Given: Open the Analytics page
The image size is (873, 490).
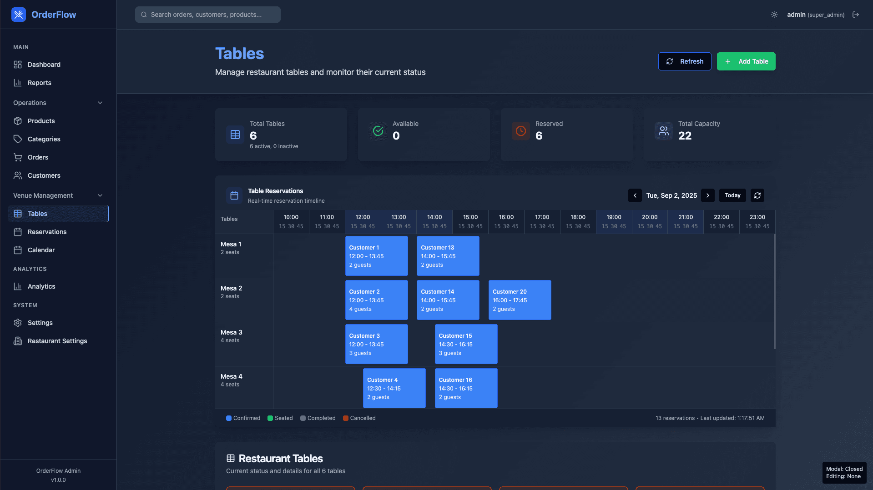Looking at the screenshot, I should (41, 286).
